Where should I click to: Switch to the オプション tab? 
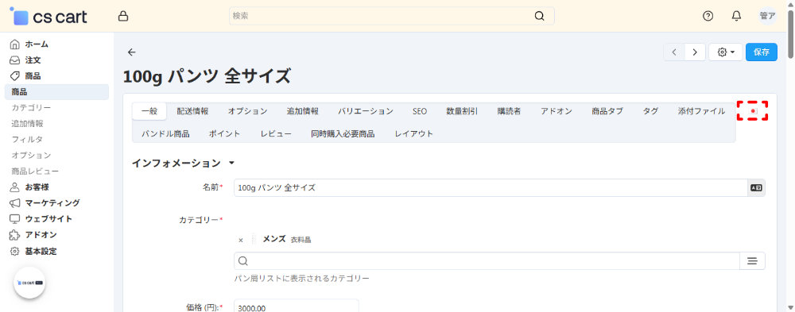click(247, 111)
